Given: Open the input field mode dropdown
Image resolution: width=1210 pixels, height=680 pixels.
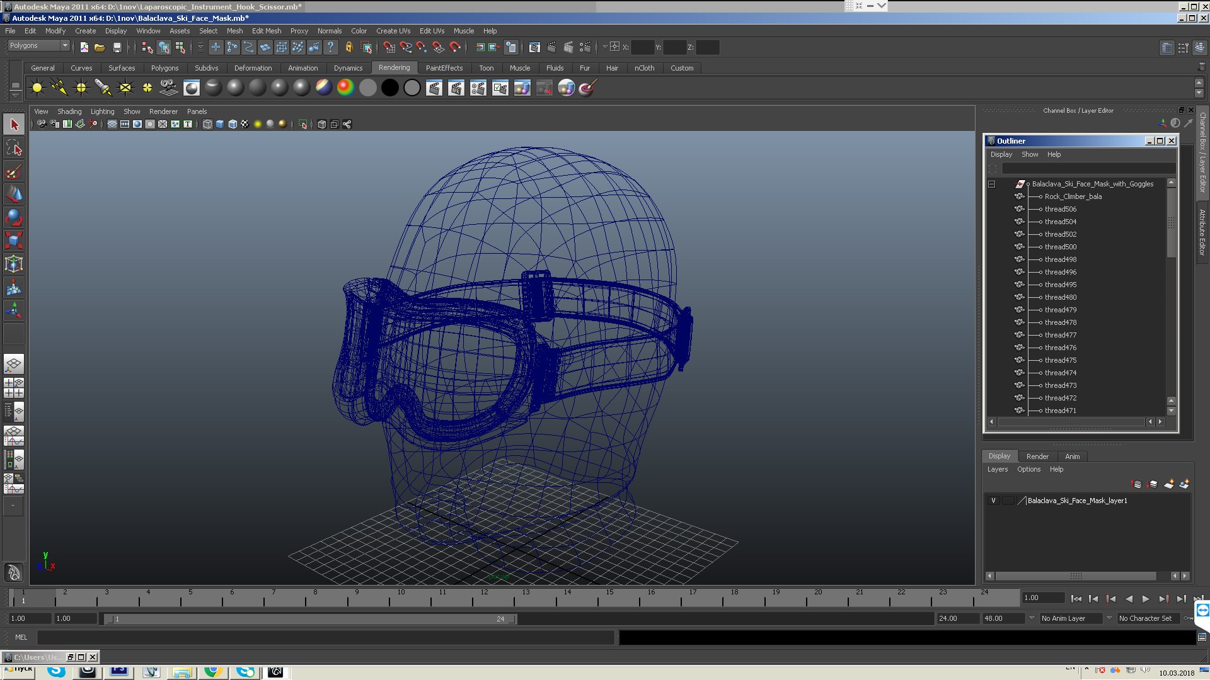Looking at the screenshot, I should [x=606, y=47].
